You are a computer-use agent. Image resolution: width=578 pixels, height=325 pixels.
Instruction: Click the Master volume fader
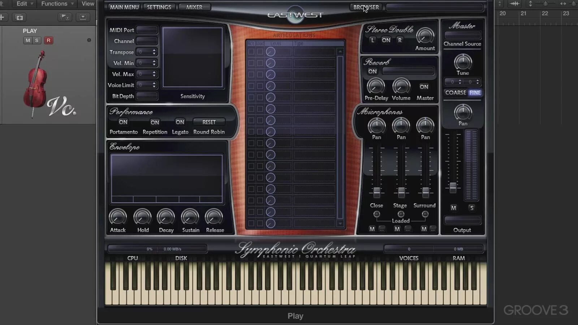click(453, 187)
